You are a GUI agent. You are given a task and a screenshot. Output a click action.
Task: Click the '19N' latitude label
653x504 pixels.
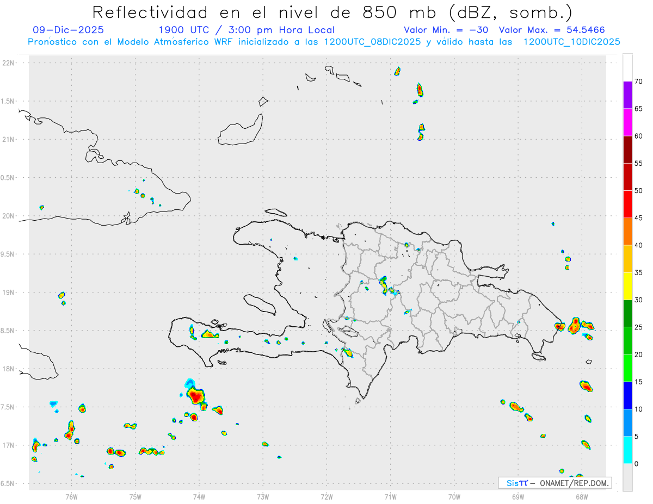[x=9, y=293]
